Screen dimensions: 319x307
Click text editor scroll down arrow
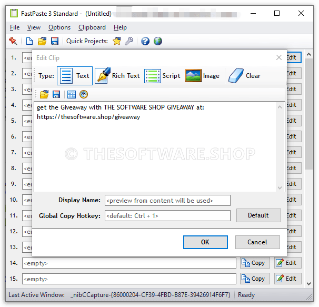pos(280,187)
